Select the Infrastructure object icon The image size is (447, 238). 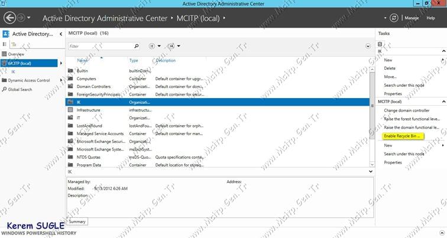point(70,110)
